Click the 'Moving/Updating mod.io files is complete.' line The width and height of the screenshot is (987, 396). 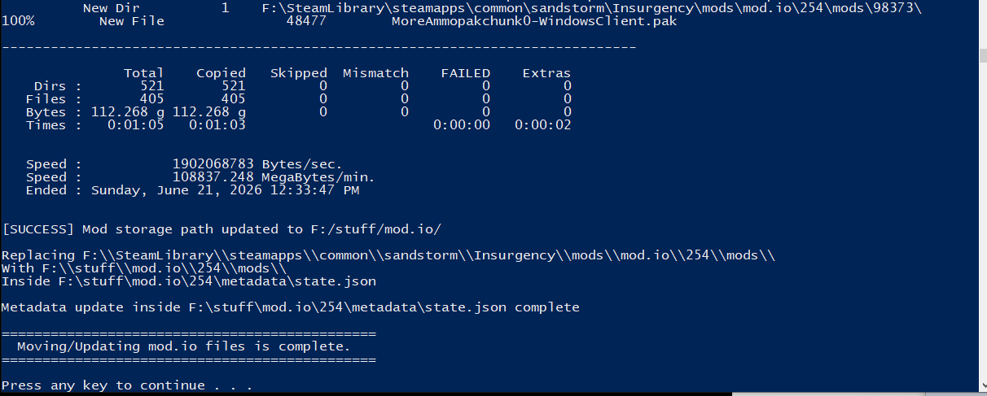(184, 346)
